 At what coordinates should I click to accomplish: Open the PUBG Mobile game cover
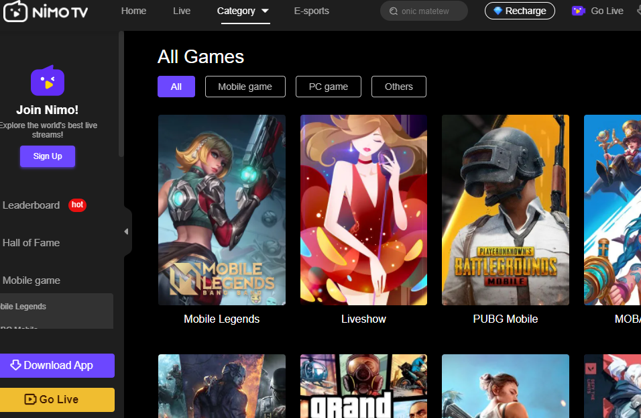click(x=506, y=210)
